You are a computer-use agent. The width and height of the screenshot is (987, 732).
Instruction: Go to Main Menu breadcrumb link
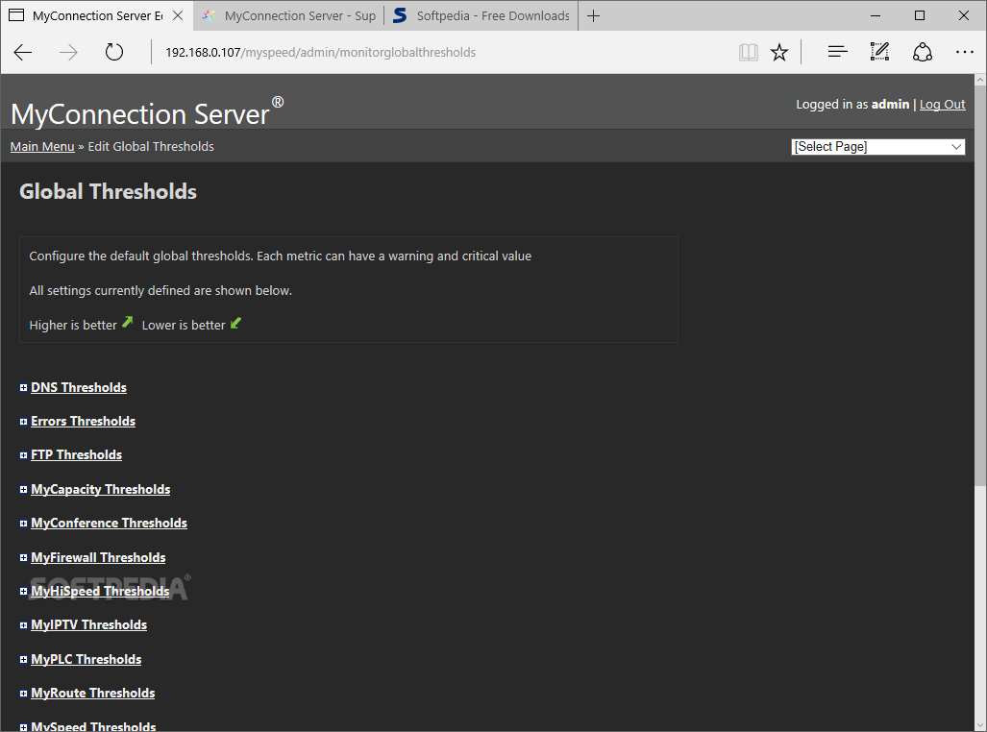(42, 147)
